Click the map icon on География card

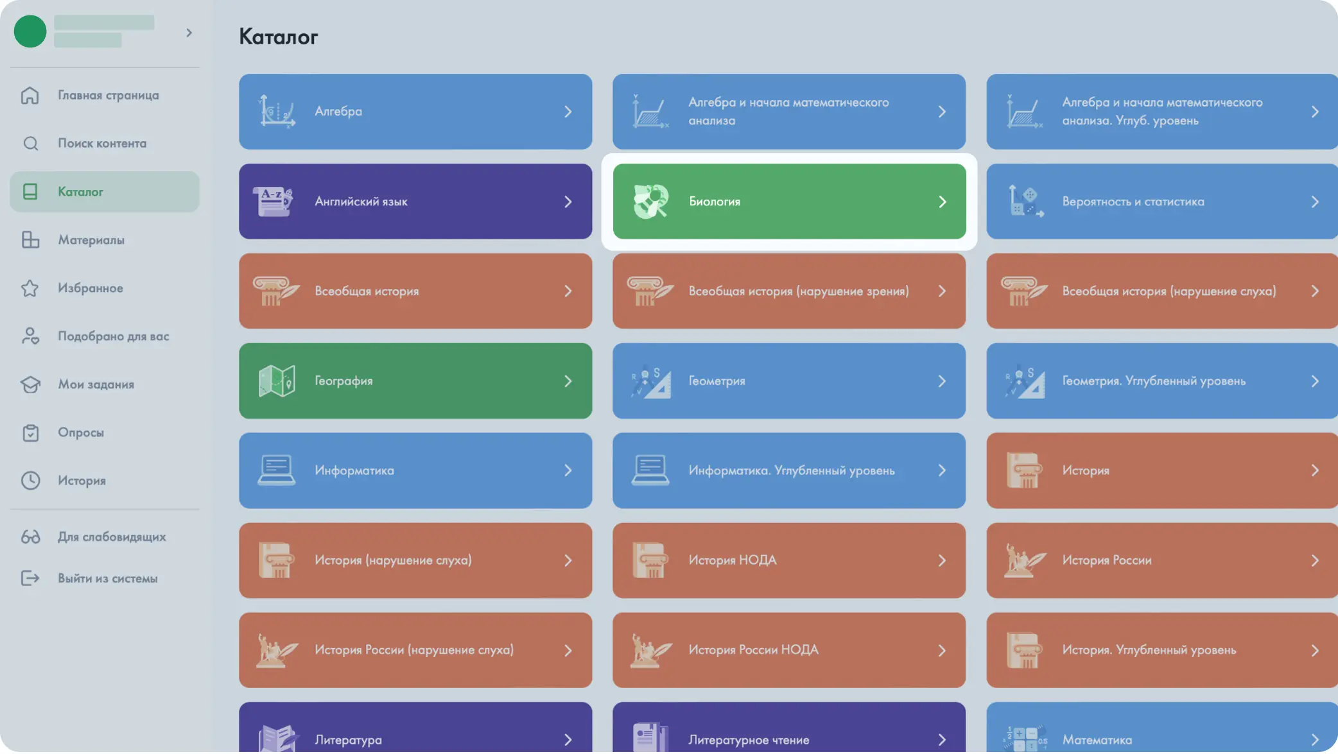coord(277,381)
